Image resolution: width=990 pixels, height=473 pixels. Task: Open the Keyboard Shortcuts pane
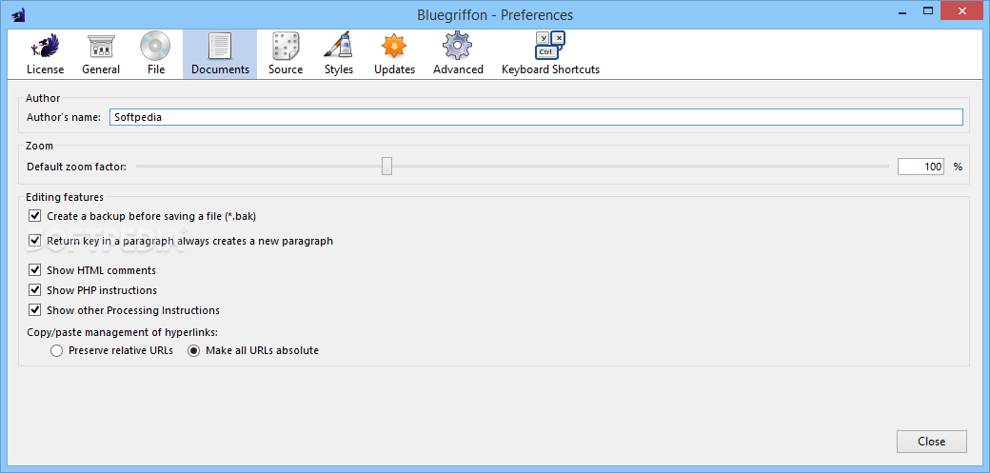coord(550,54)
